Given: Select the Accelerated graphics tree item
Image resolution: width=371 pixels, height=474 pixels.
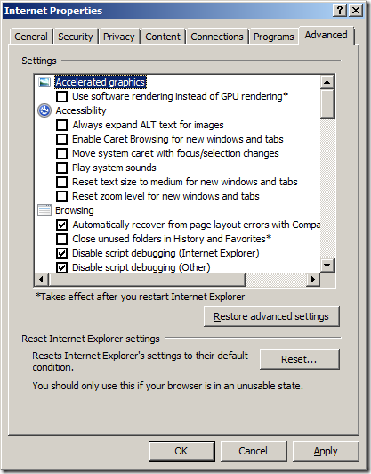Looking at the screenshot, I should tap(101, 82).
